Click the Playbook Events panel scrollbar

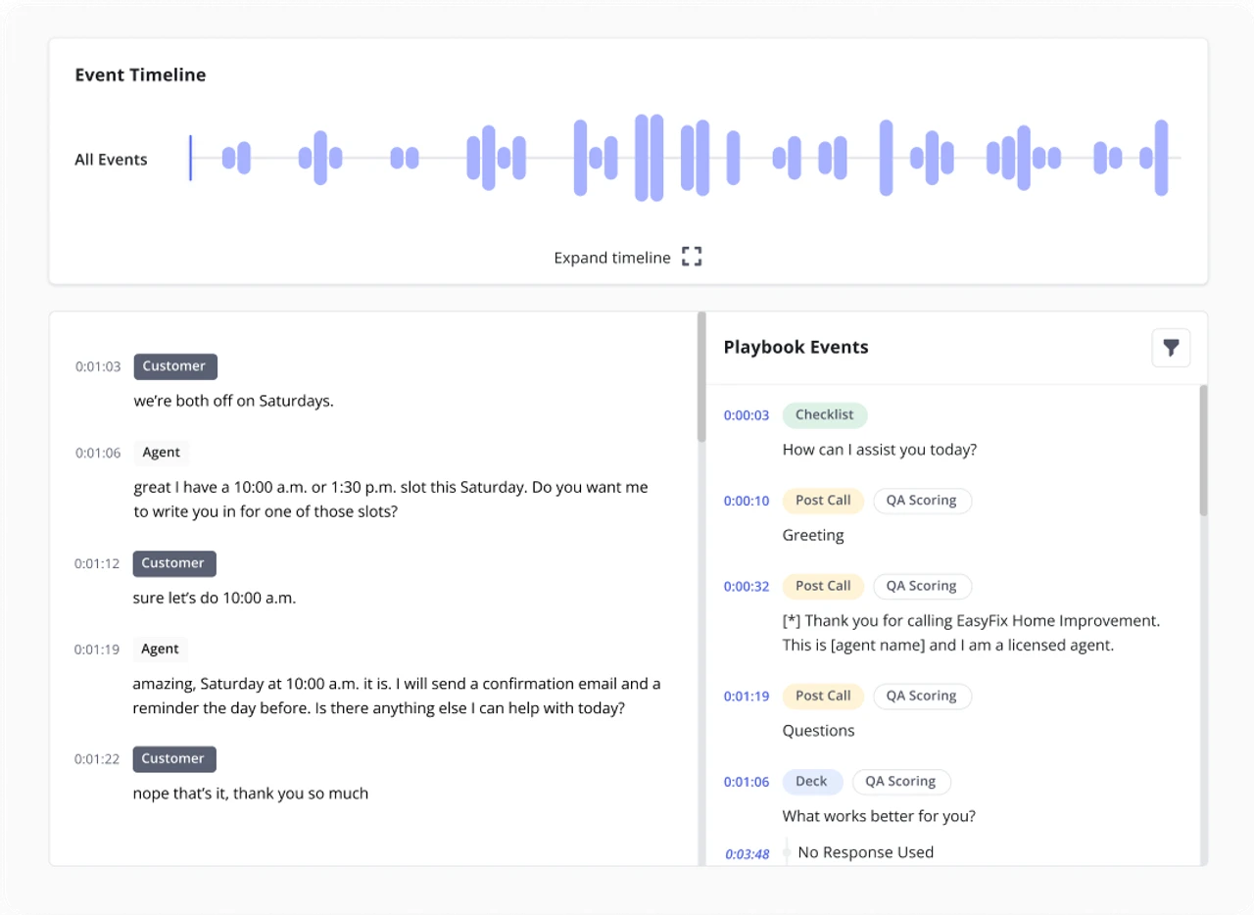[1203, 451]
